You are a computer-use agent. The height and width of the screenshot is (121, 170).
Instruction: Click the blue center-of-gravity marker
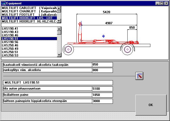[103, 36]
